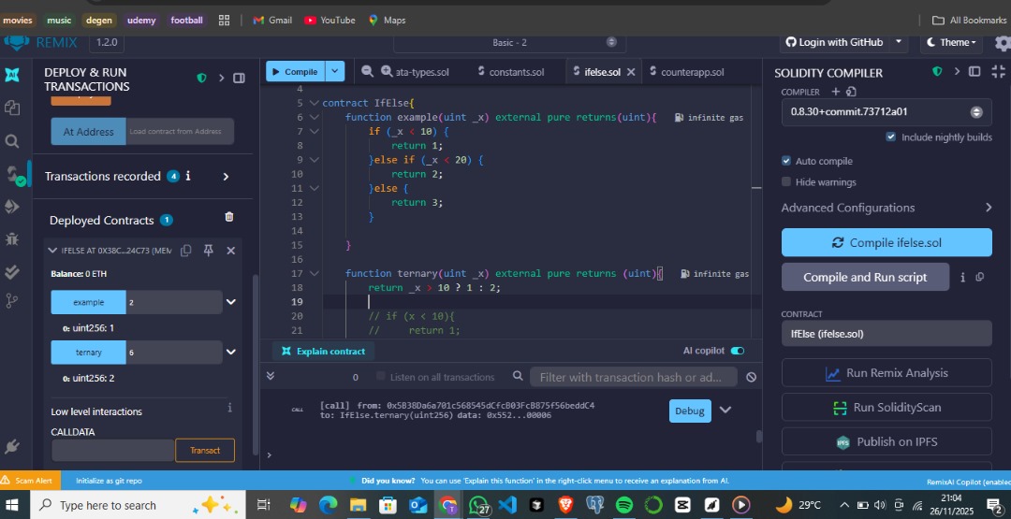Open the IfElse (ifelse.sol) contract dropdown
This screenshot has height=519, width=1011.
point(886,334)
